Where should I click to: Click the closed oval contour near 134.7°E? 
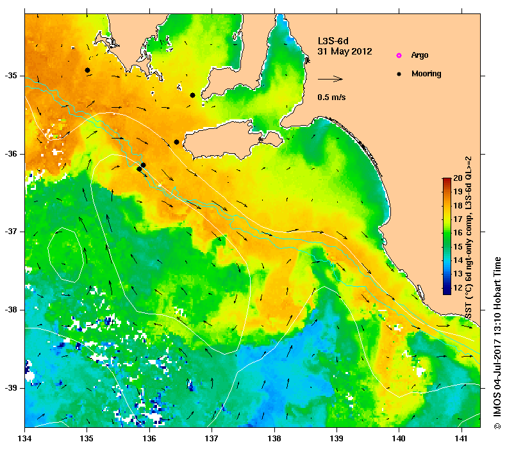pos(66,255)
